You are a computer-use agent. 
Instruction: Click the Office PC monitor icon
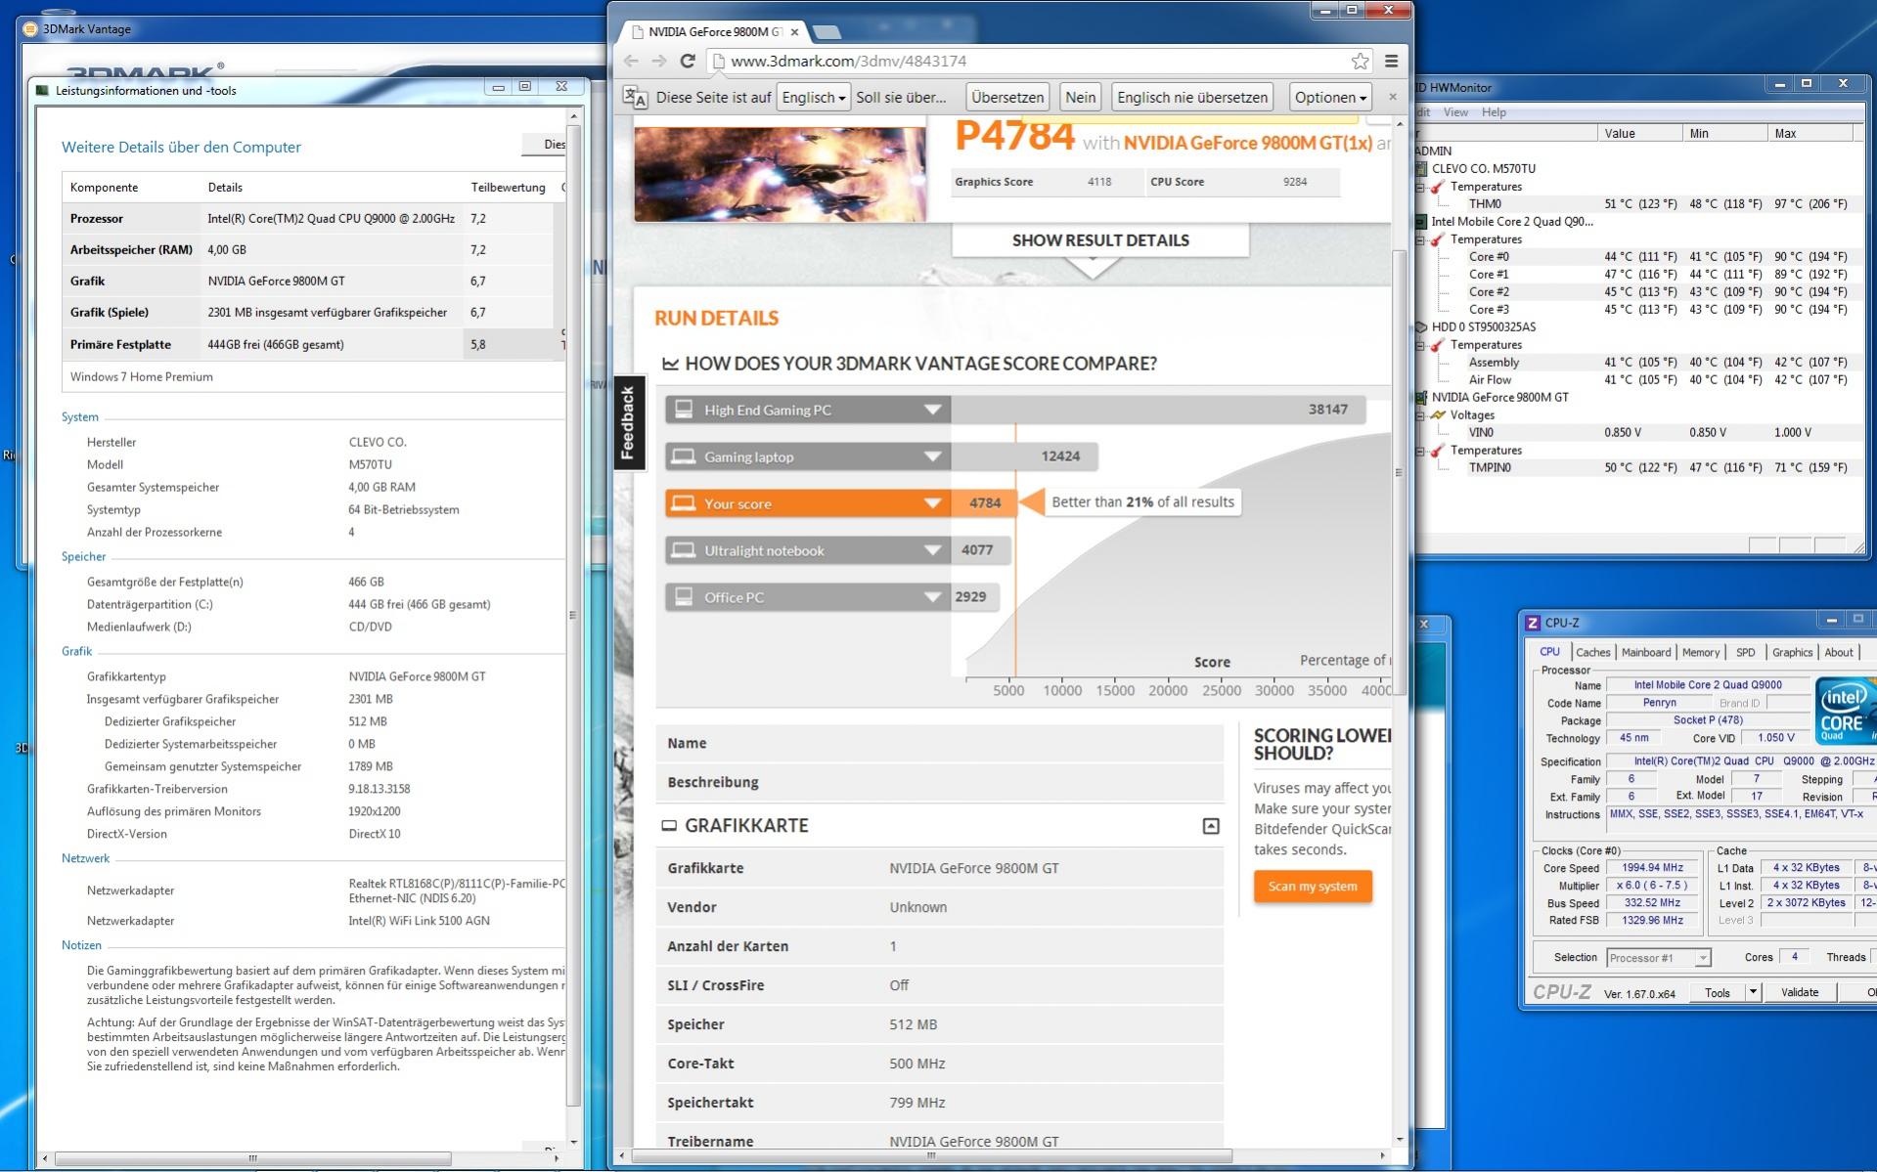click(x=684, y=597)
